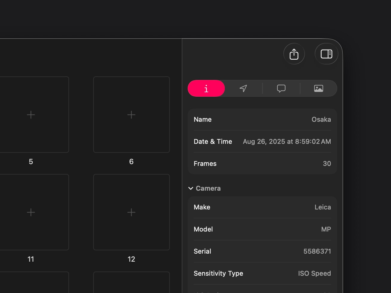Viewport: 391px width, 293px height.
Task: Add photo to frame 5
Action: click(x=31, y=115)
